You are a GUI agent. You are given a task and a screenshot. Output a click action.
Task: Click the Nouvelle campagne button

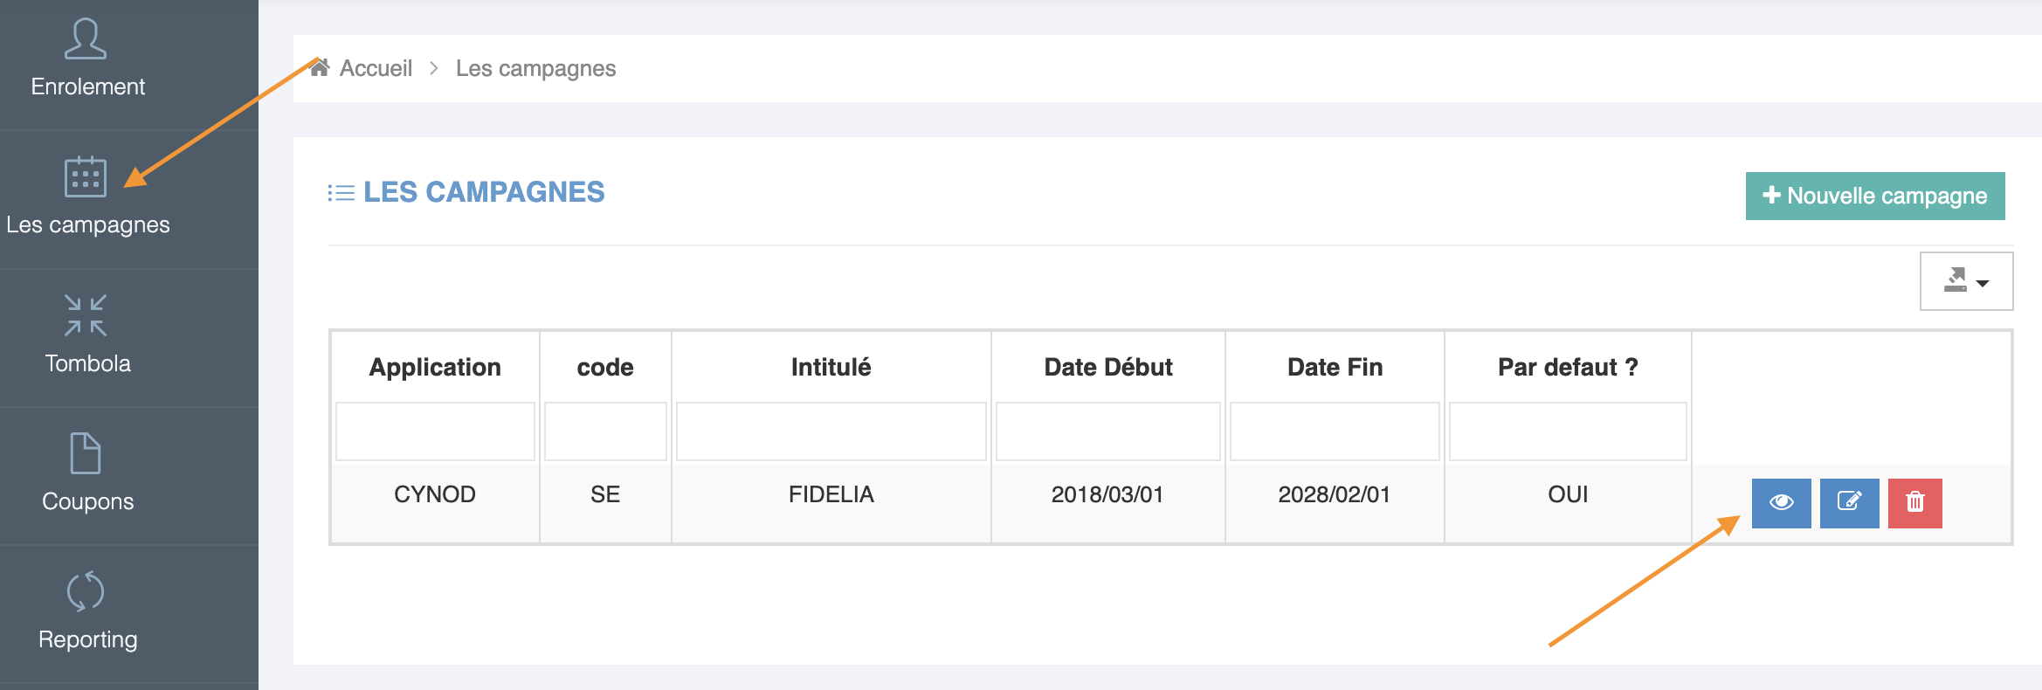click(x=1874, y=196)
